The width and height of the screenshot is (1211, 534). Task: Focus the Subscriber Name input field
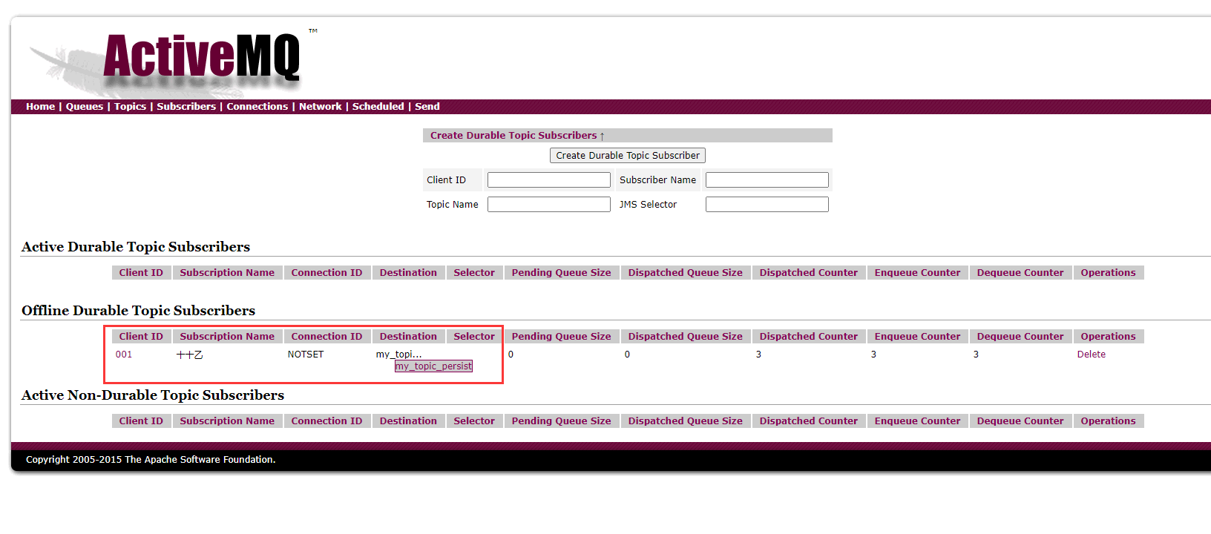767,180
